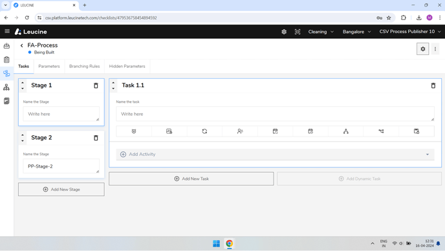Delete Task 1.1 with the trash icon
Image resolution: width=445 pixels, height=251 pixels.
pos(433,85)
